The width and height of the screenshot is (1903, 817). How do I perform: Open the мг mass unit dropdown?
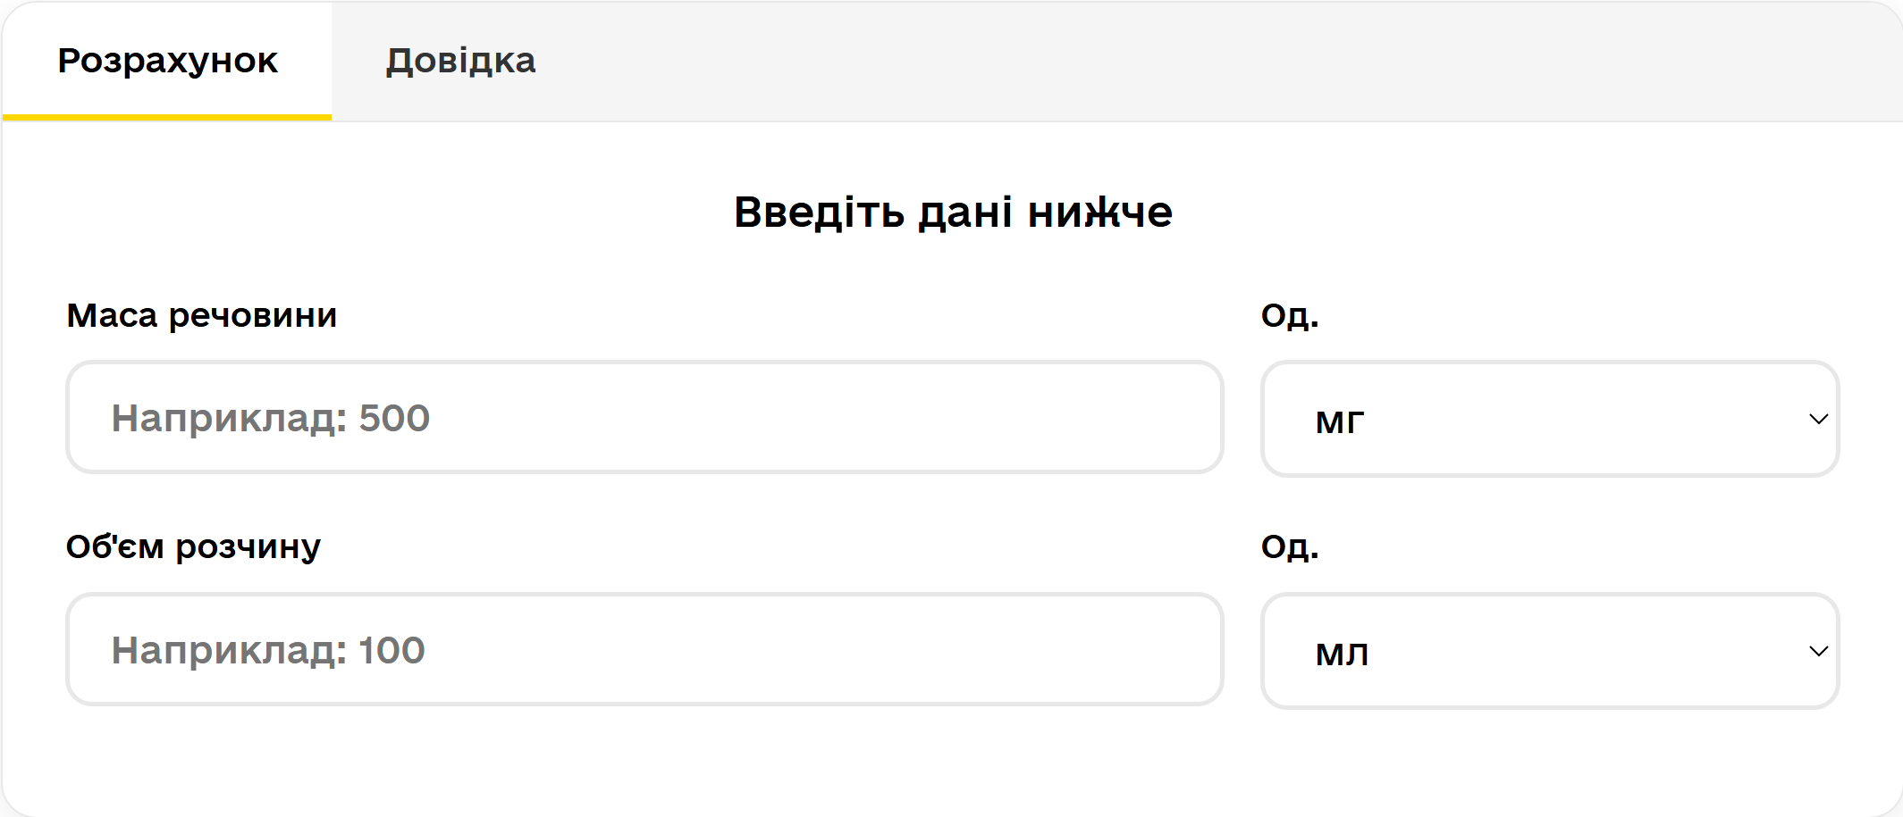pyautogui.click(x=1549, y=419)
